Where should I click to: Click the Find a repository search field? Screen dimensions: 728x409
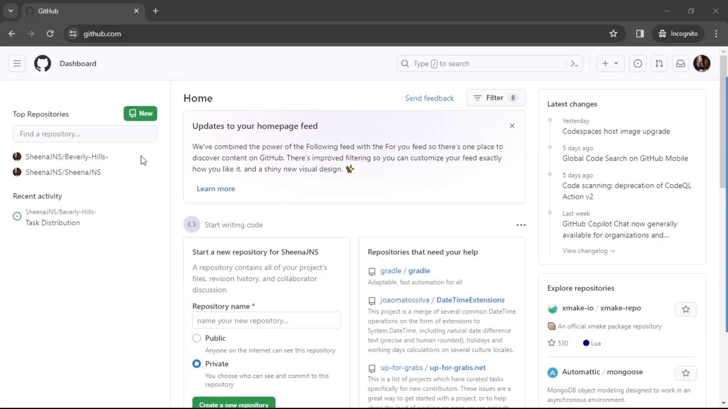(85, 134)
